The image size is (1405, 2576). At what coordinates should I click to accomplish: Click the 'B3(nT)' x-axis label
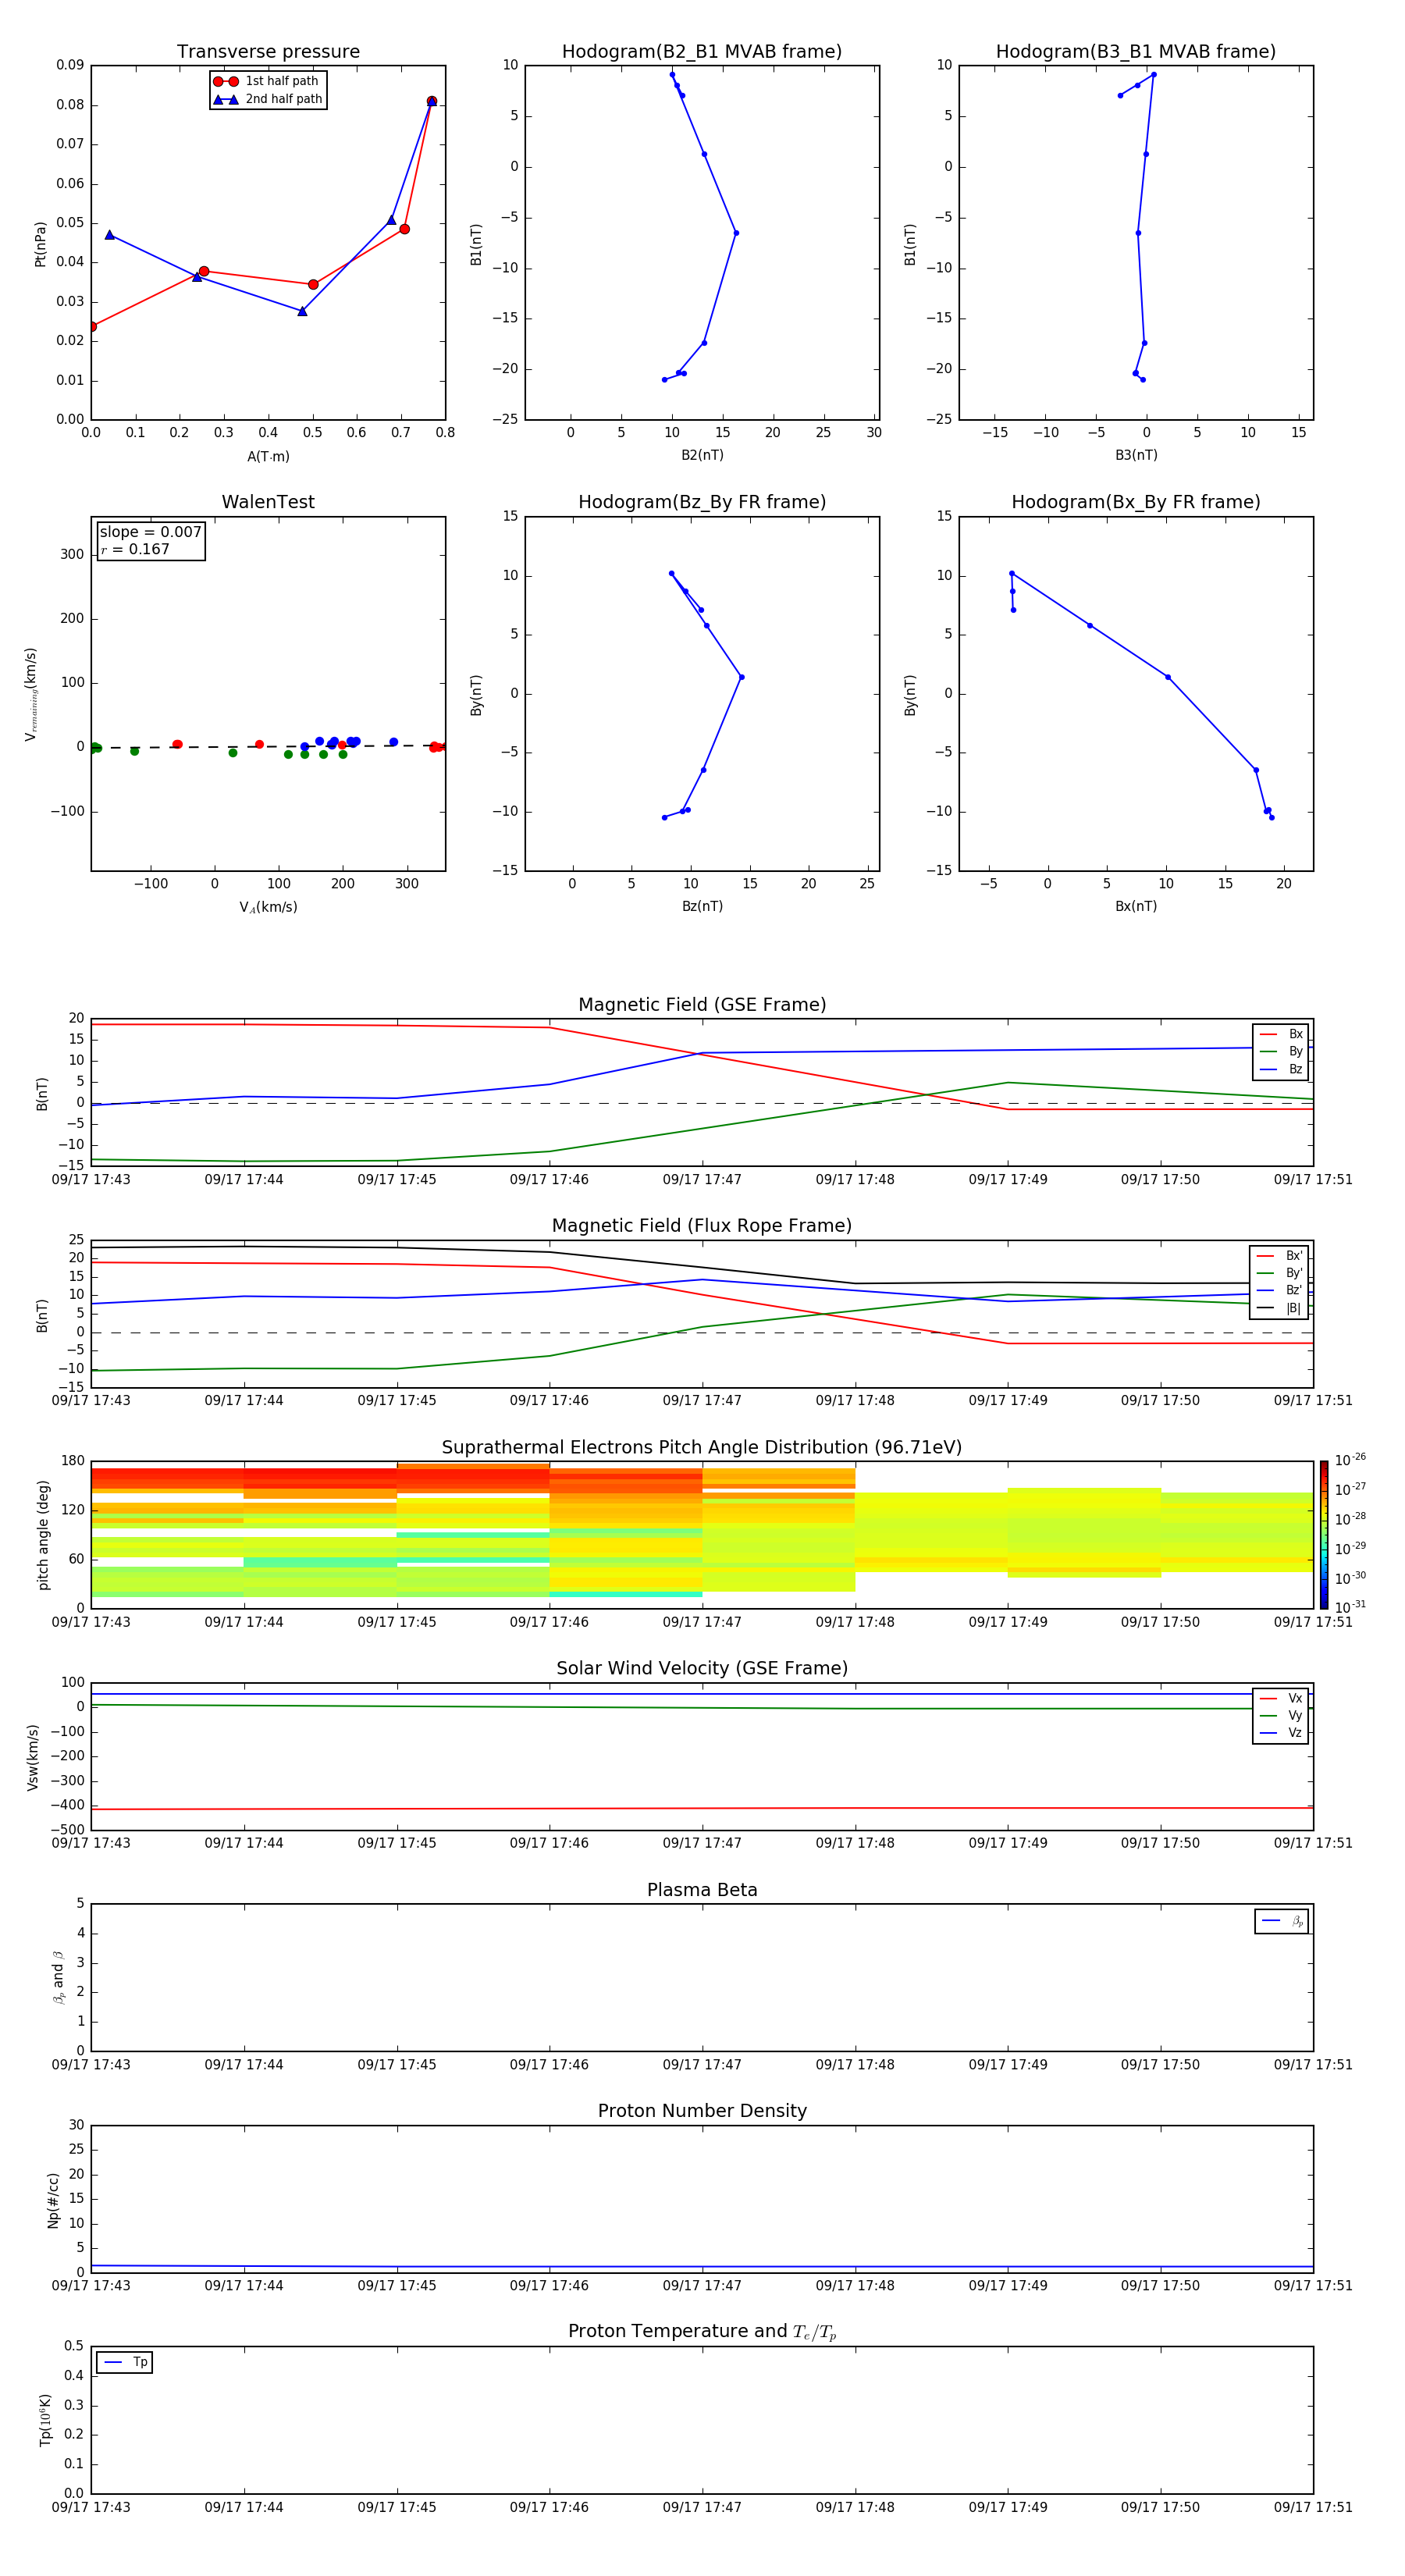pyautogui.click(x=1136, y=455)
